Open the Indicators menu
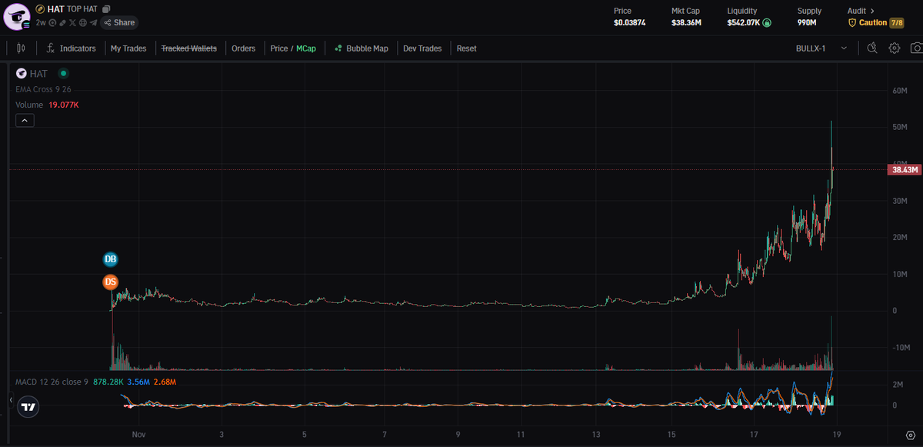This screenshot has height=447, width=923. [x=71, y=48]
